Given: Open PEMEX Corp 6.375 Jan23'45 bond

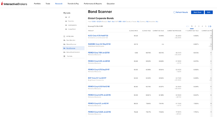Looking at the screenshot, I should tap(99, 95).
